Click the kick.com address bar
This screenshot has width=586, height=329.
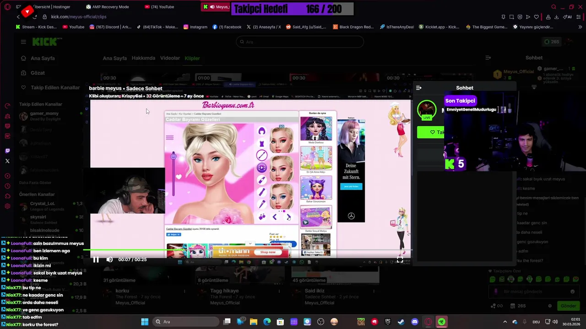(x=79, y=17)
